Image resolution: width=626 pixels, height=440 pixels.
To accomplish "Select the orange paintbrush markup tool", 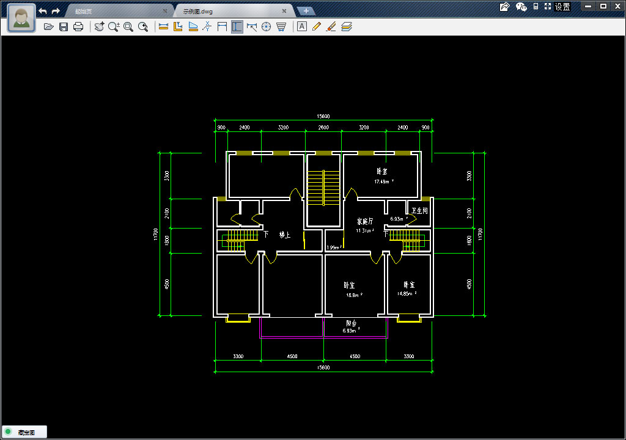I will pos(331,27).
